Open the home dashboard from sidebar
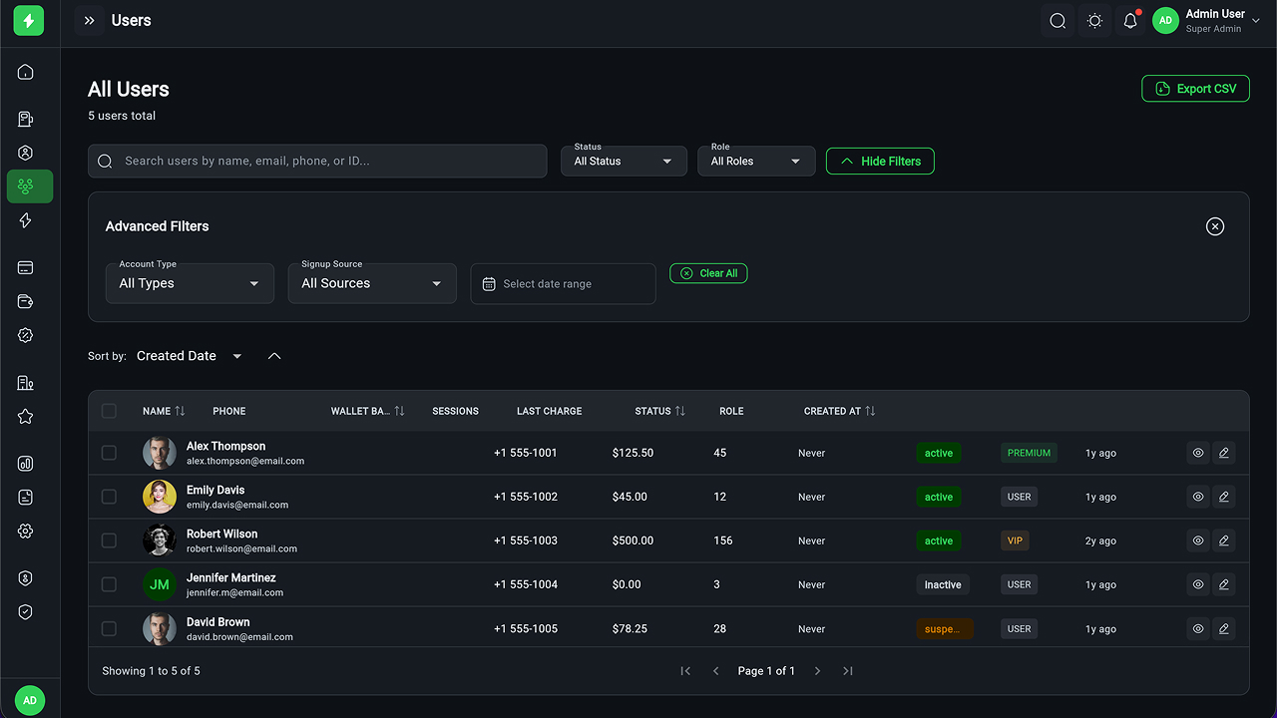This screenshot has height=718, width=1277. [x=26, y=72]
